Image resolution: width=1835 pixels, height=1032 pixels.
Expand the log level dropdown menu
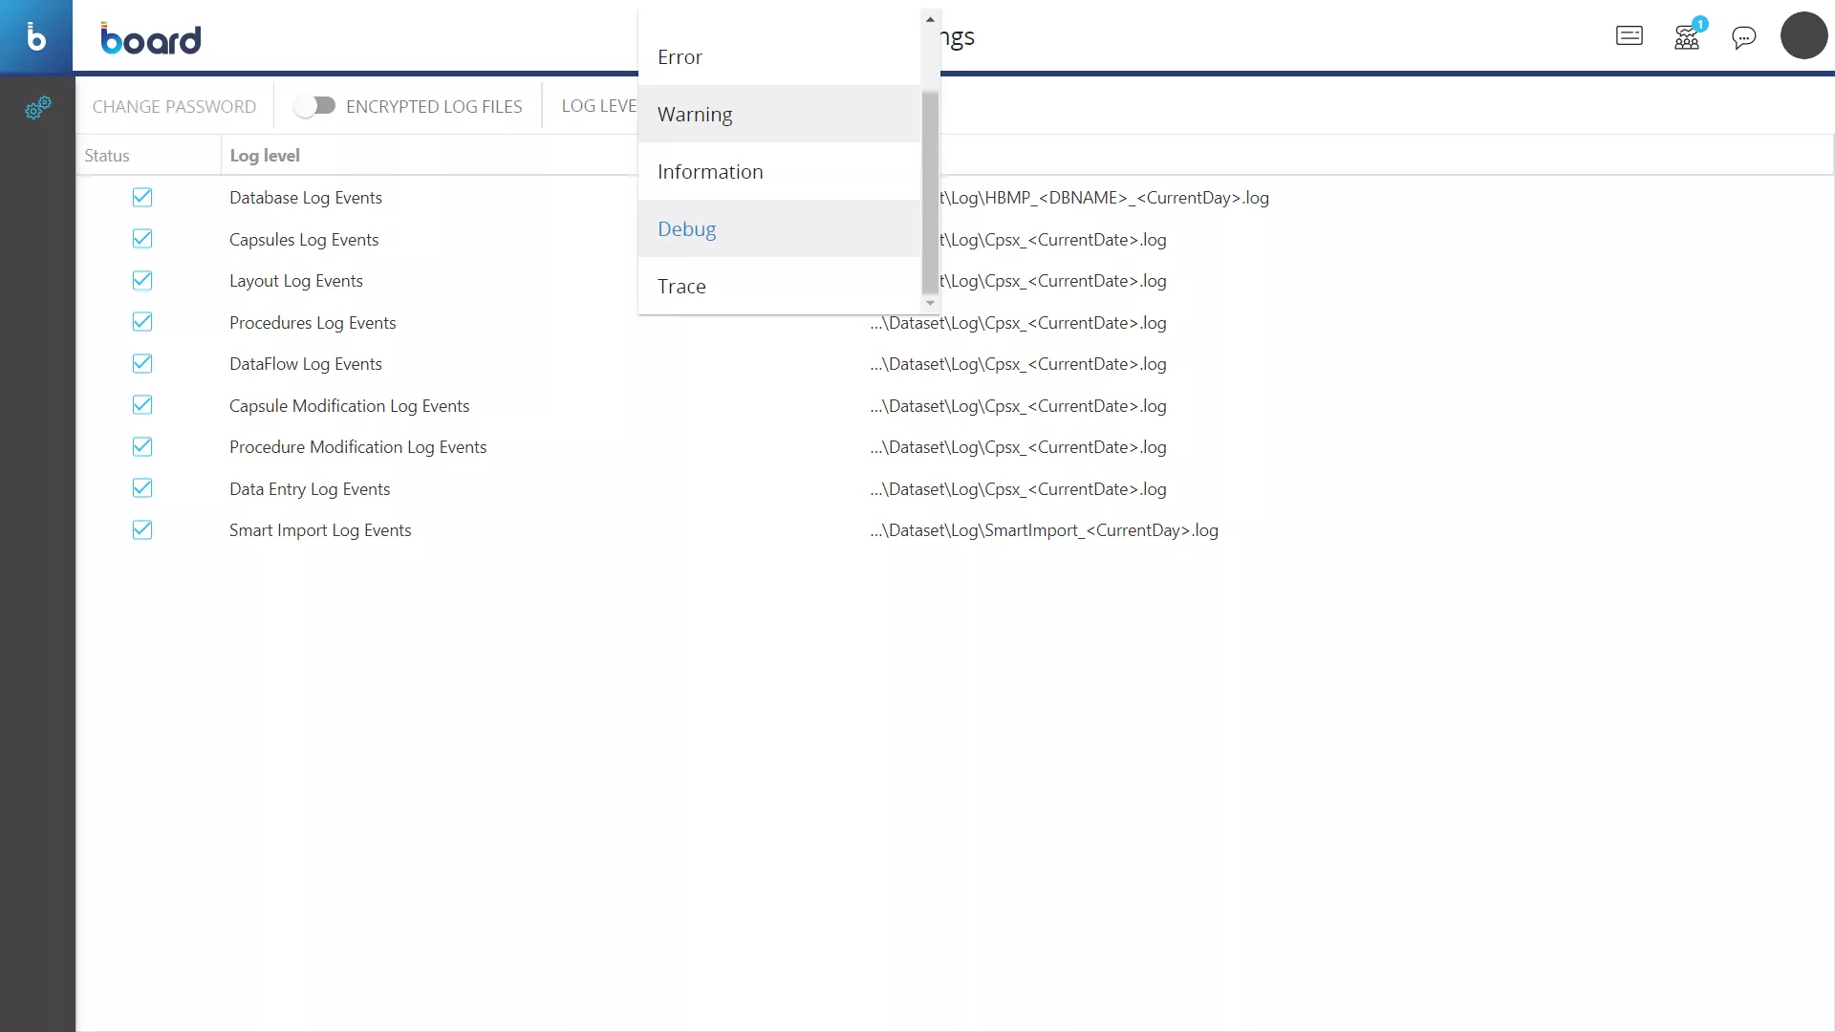605,106
